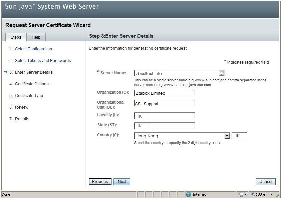Switch to the Help tab
The width and height of the screenshot is (281, 198).
coord(36,37)
